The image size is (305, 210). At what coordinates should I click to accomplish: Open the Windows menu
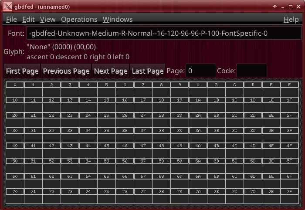(x=118, y=19)
